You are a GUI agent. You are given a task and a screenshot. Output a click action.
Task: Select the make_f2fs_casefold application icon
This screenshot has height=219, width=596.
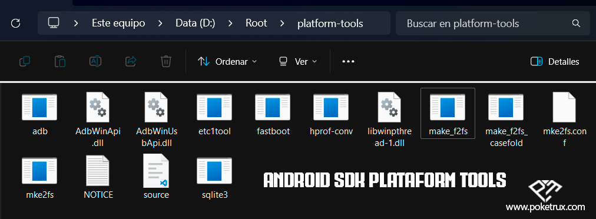click(x=506, y=107)
